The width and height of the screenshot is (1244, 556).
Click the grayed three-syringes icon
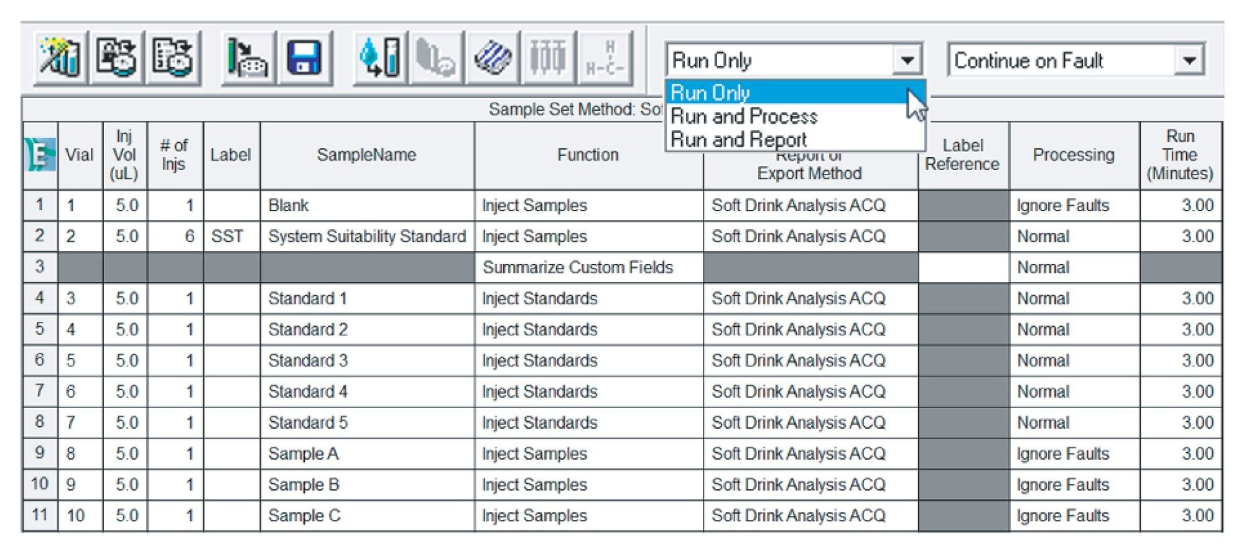pos(548,58)
